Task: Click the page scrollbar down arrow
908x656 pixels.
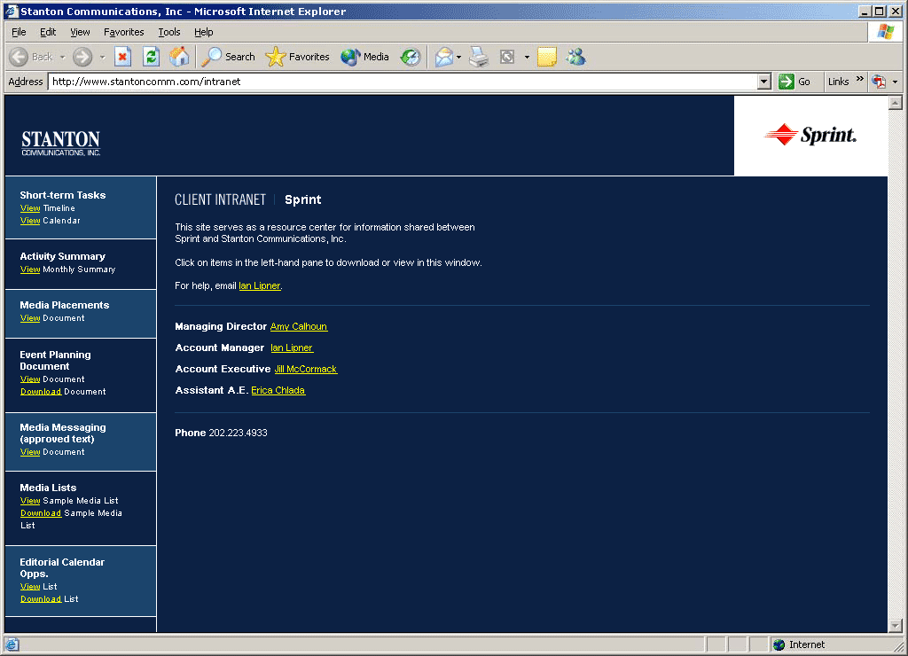Action: pos(894,626)
